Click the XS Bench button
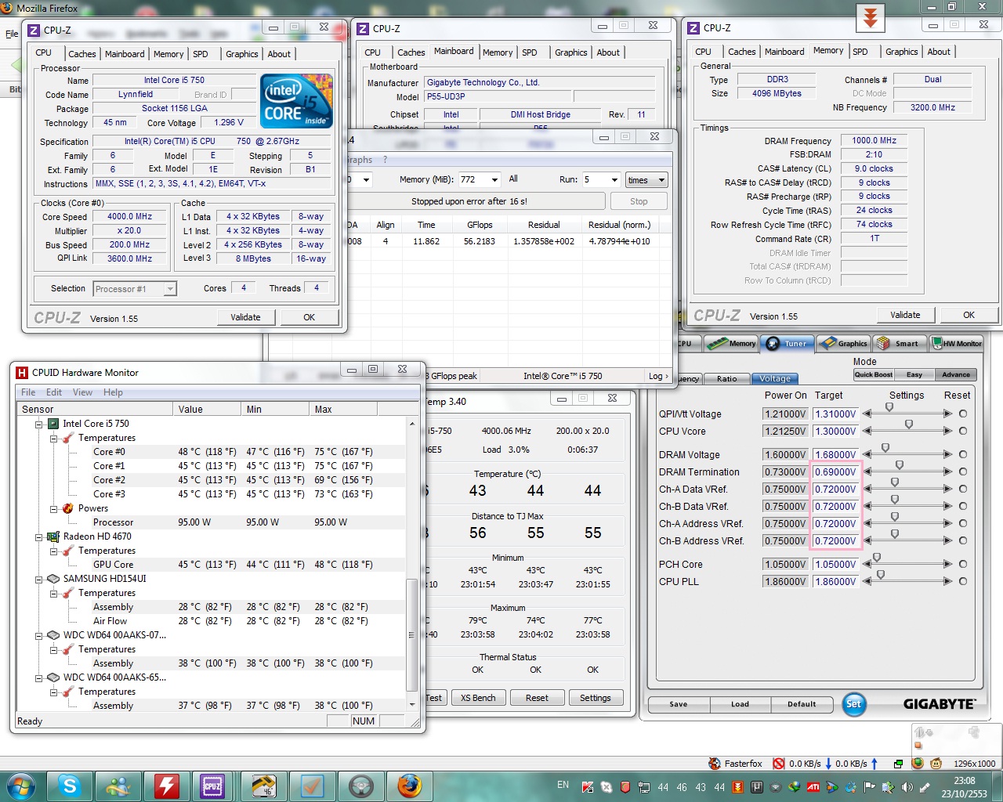 coord(478,698)
